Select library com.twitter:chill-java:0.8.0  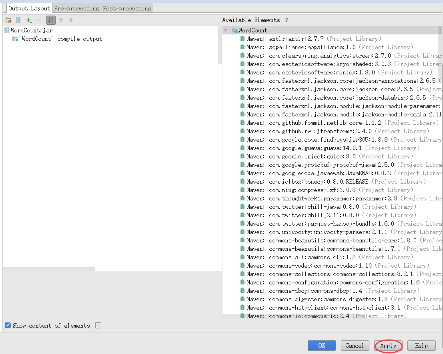(x=328, y=207)
